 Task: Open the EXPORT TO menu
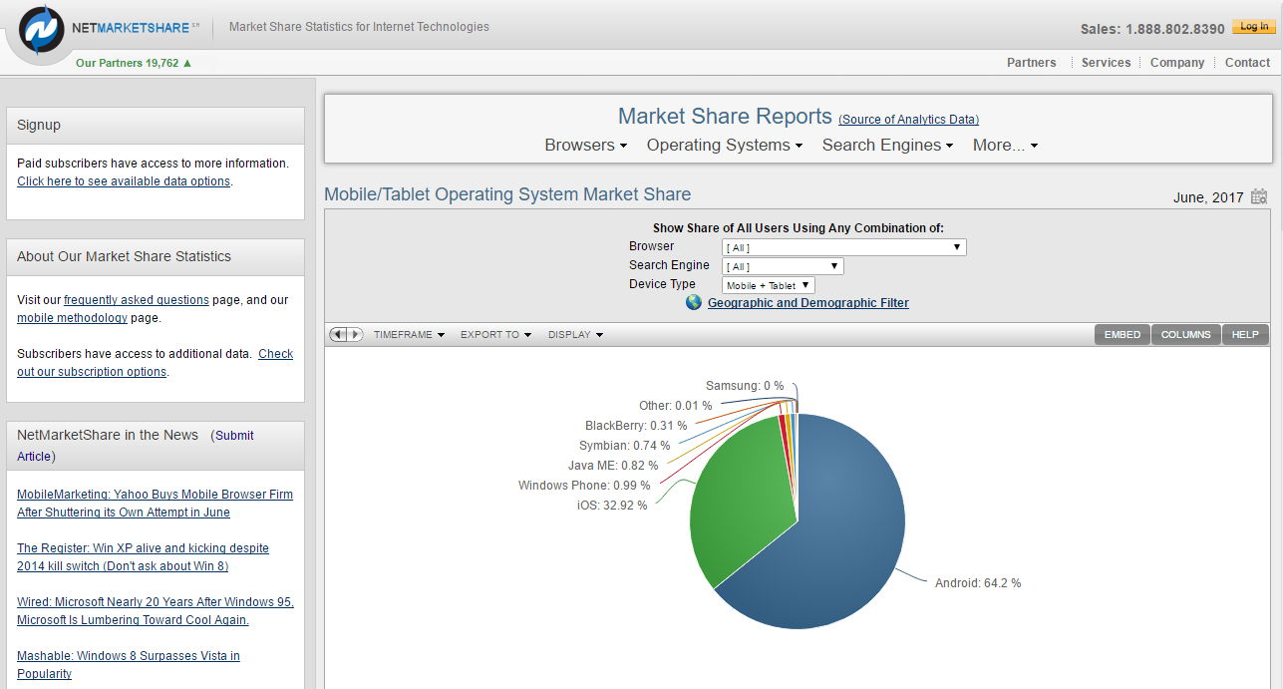tap(495, 335)
